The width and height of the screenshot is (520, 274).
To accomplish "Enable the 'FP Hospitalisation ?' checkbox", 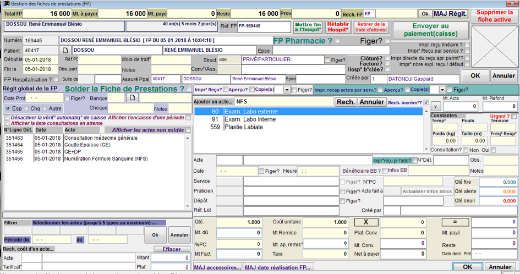I will 57,79.
